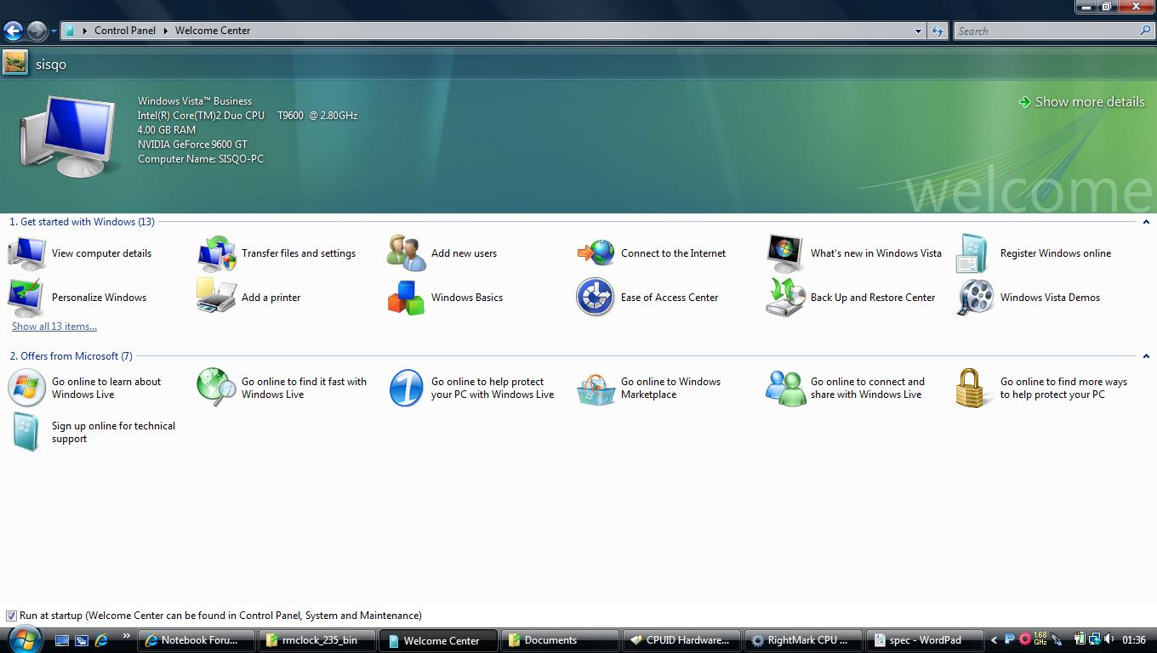
Task: Click the Computer Name: SISQO-PC text
Action: click(201, 159)
